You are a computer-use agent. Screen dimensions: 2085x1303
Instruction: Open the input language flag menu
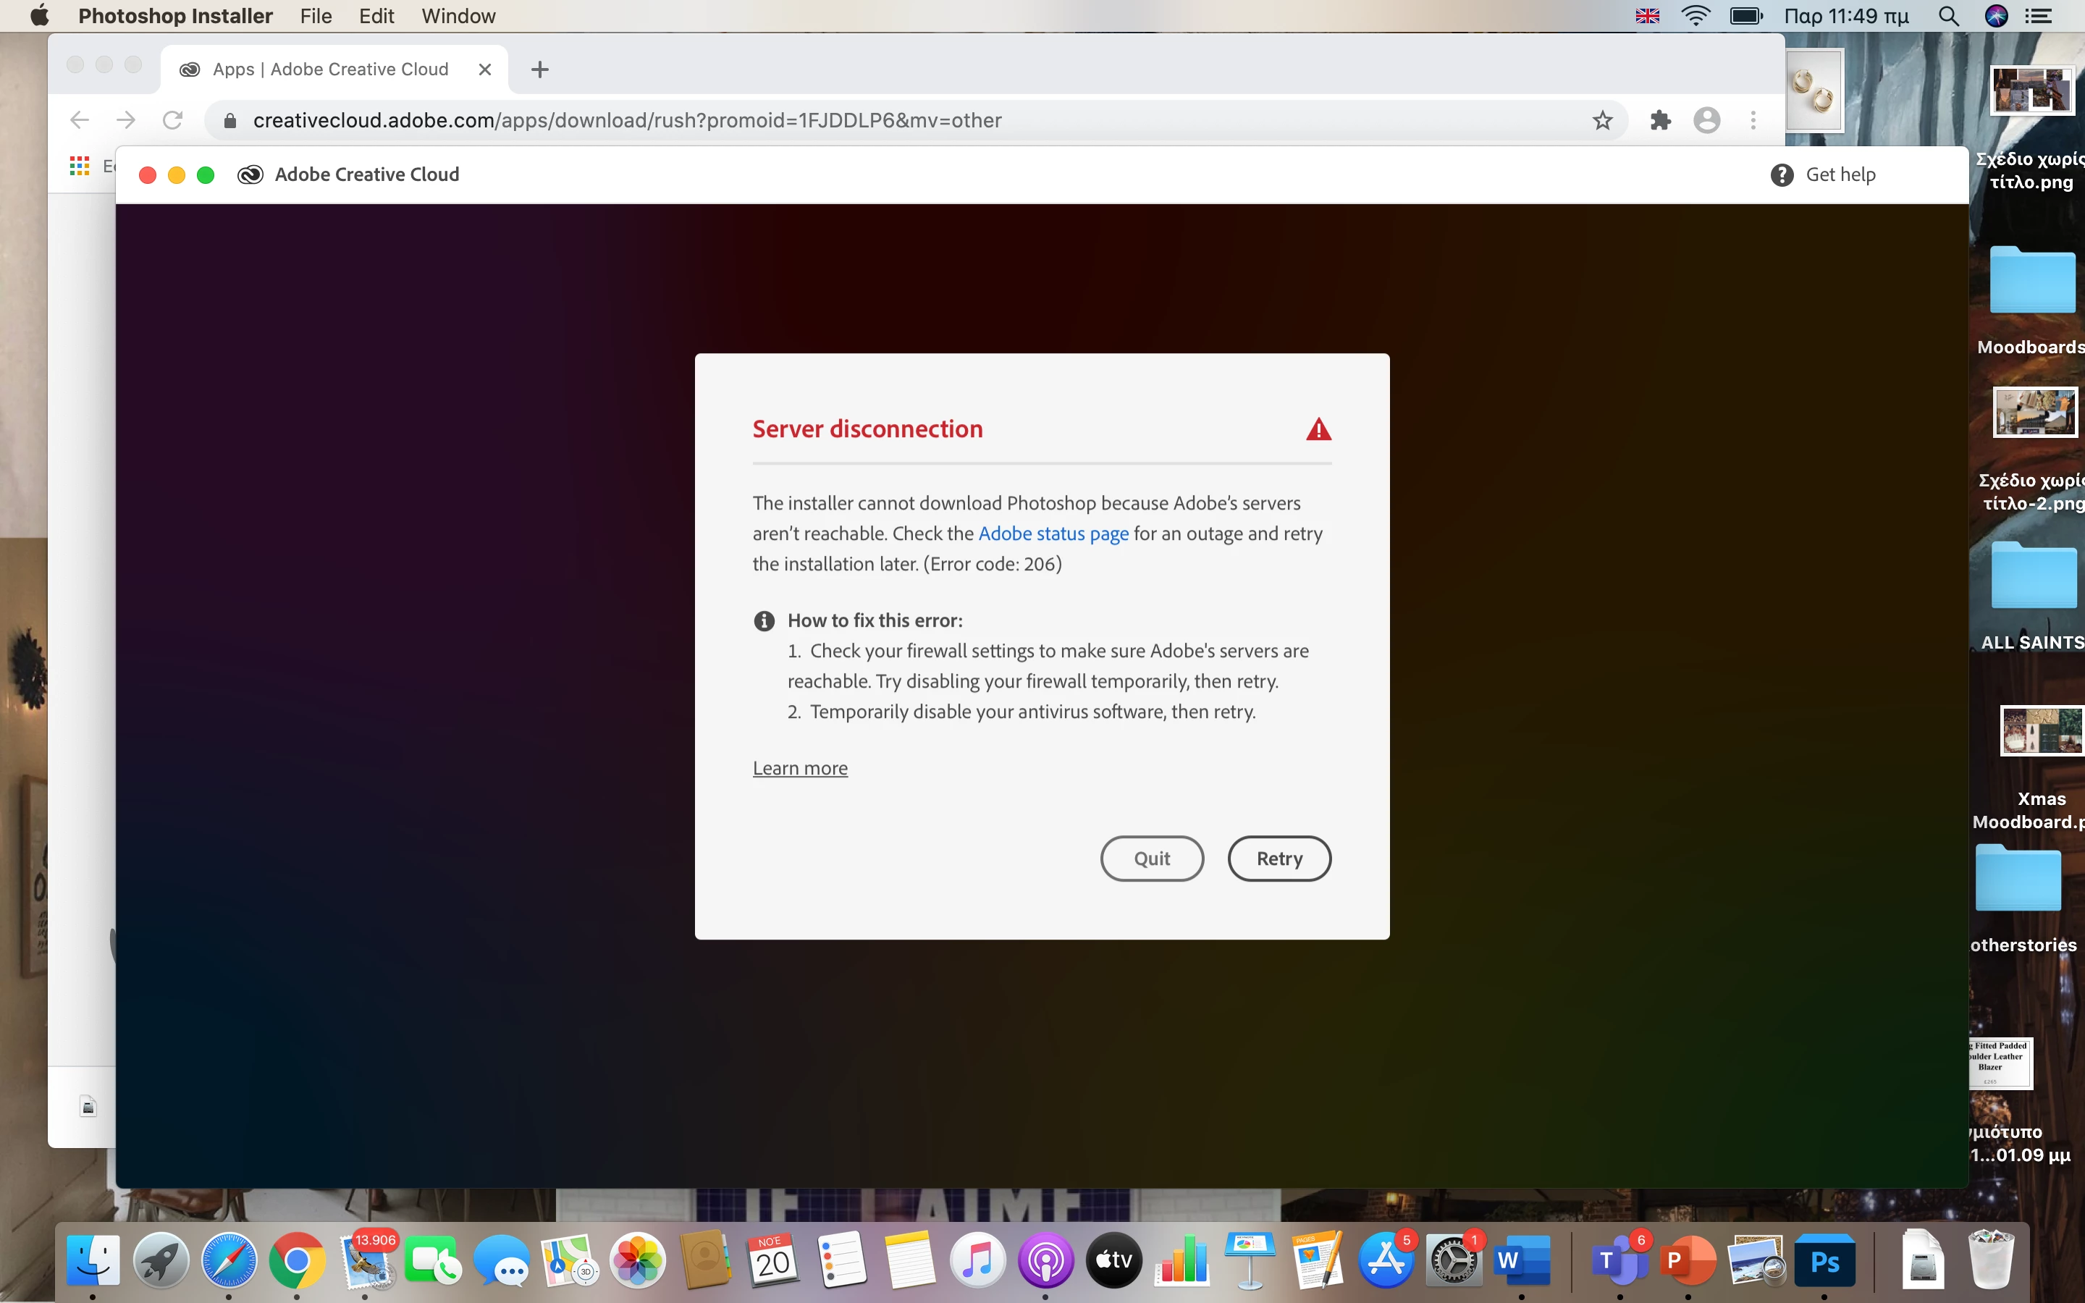(x=1647, y=17)
